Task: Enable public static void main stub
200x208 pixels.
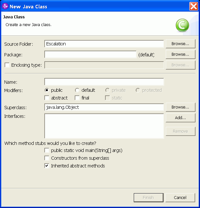Action: tap(47, 150)
